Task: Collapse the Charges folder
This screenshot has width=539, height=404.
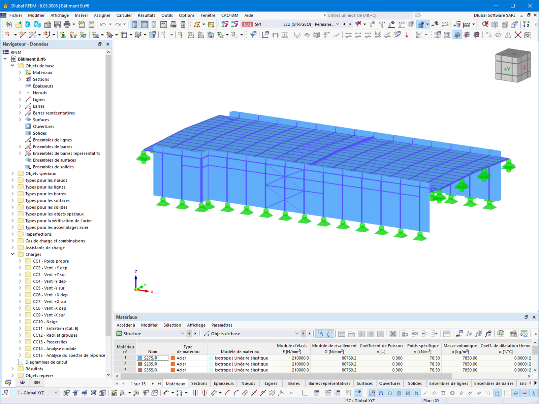Action: point(12,254)
